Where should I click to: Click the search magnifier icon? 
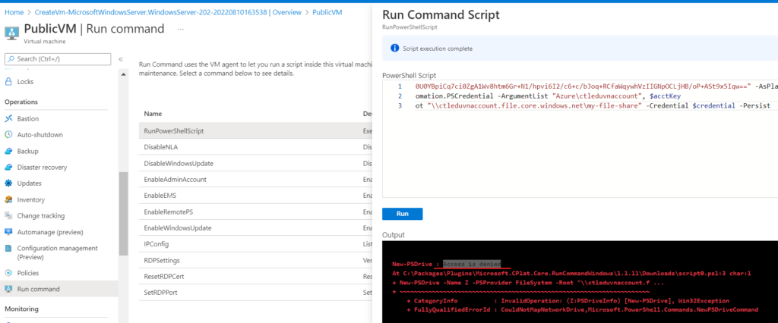[x=11, y=59]
